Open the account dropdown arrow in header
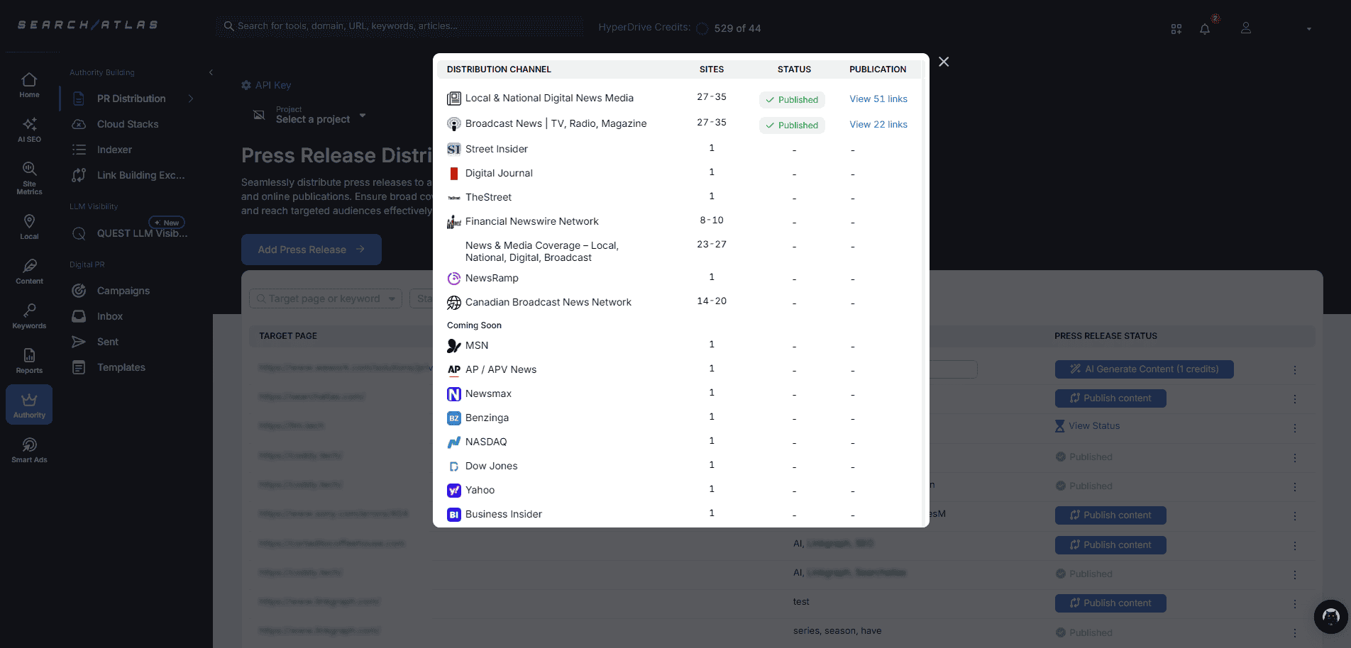Viewport: 1351px width, 648px height. (x=1308, y=29)
